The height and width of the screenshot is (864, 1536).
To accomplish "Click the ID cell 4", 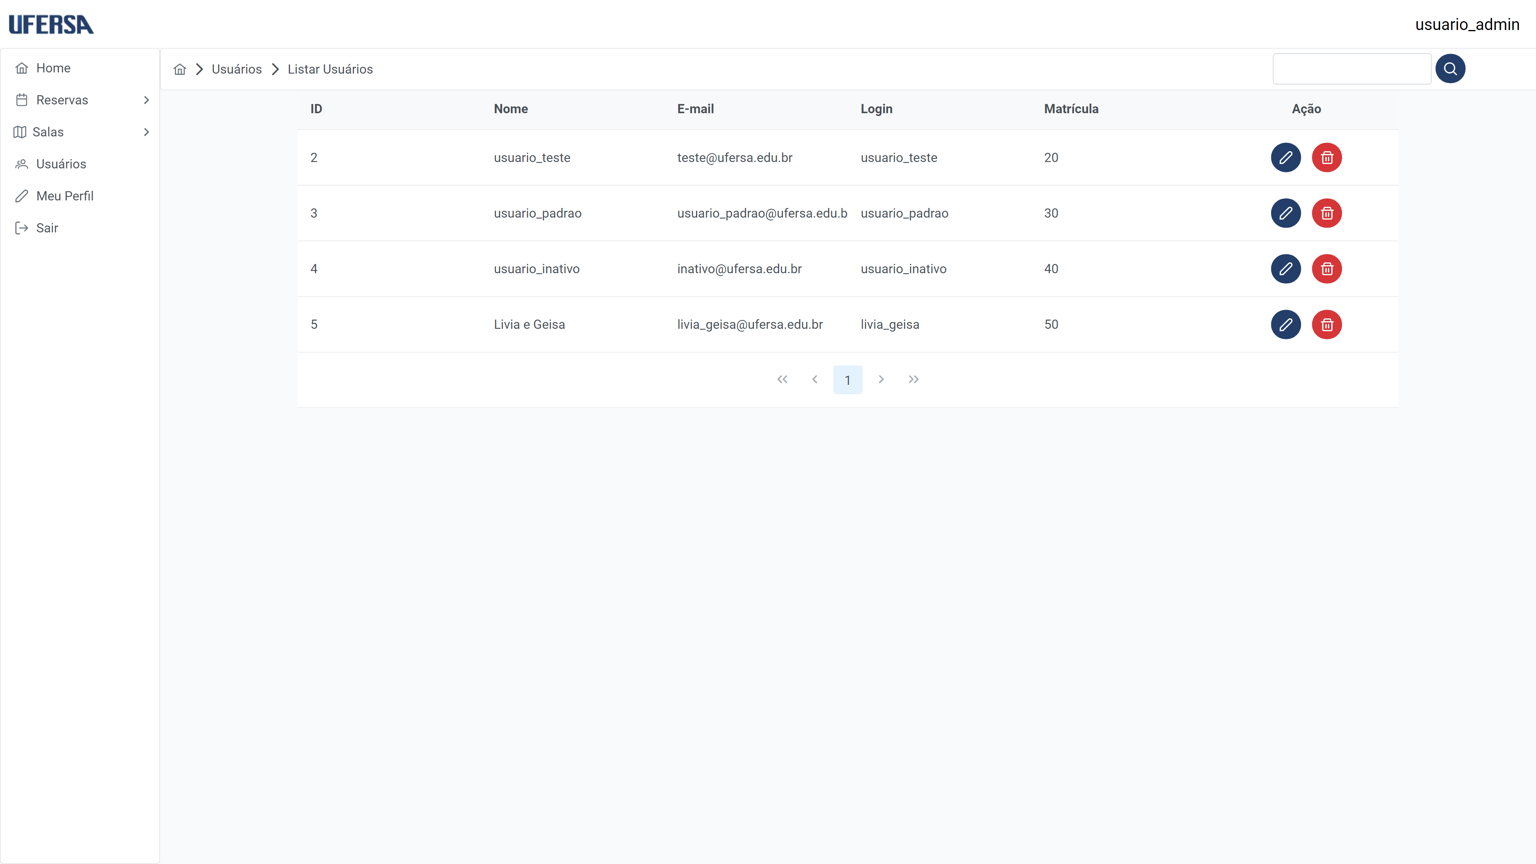I will click(314, 269).
